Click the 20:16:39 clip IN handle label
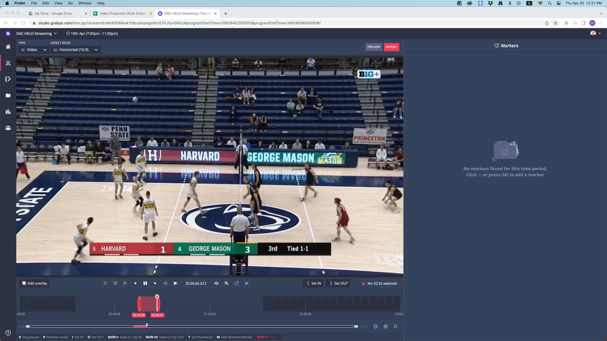This screenshot has width=607, height=341. (139, 315)
